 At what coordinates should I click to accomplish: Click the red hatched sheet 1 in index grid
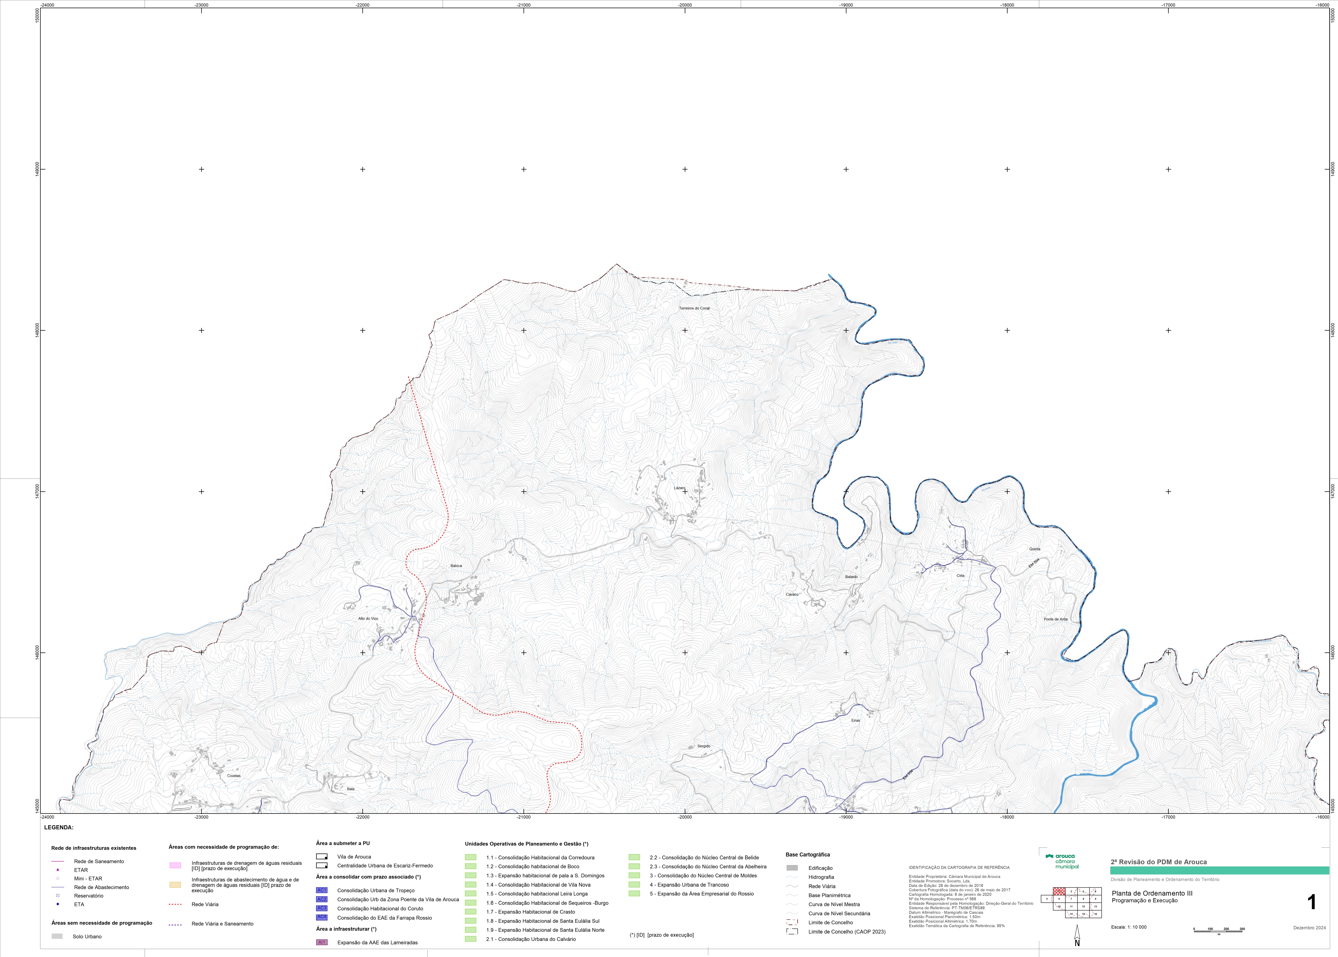coord(1059,891)
